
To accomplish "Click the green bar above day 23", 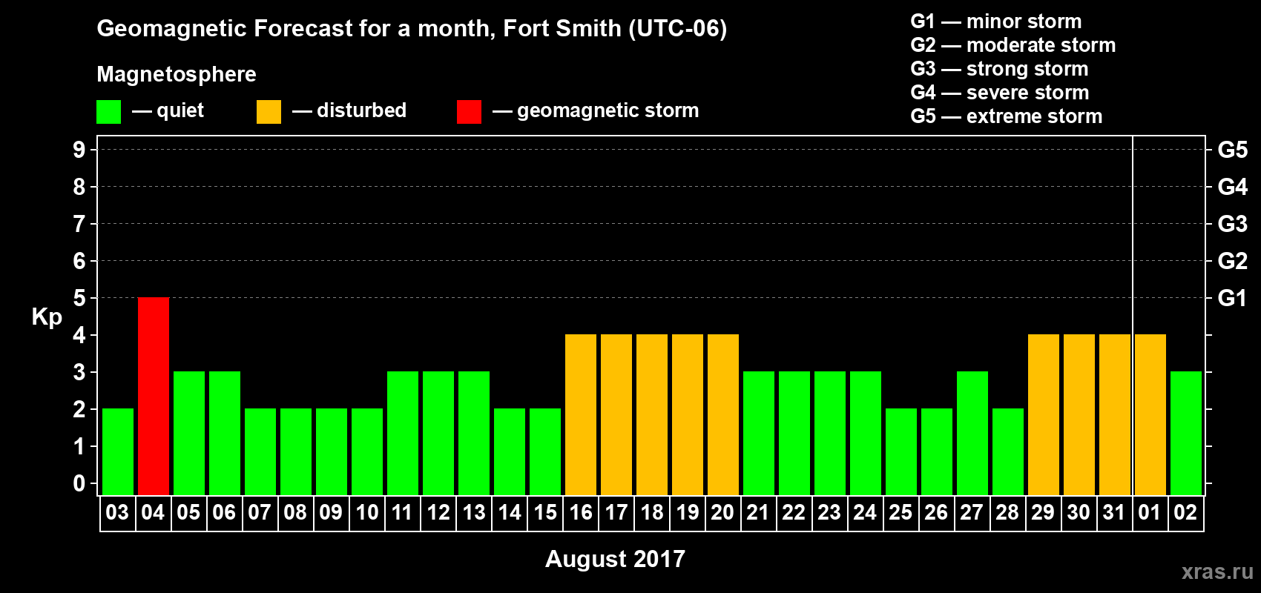I will tap(830, 433).
